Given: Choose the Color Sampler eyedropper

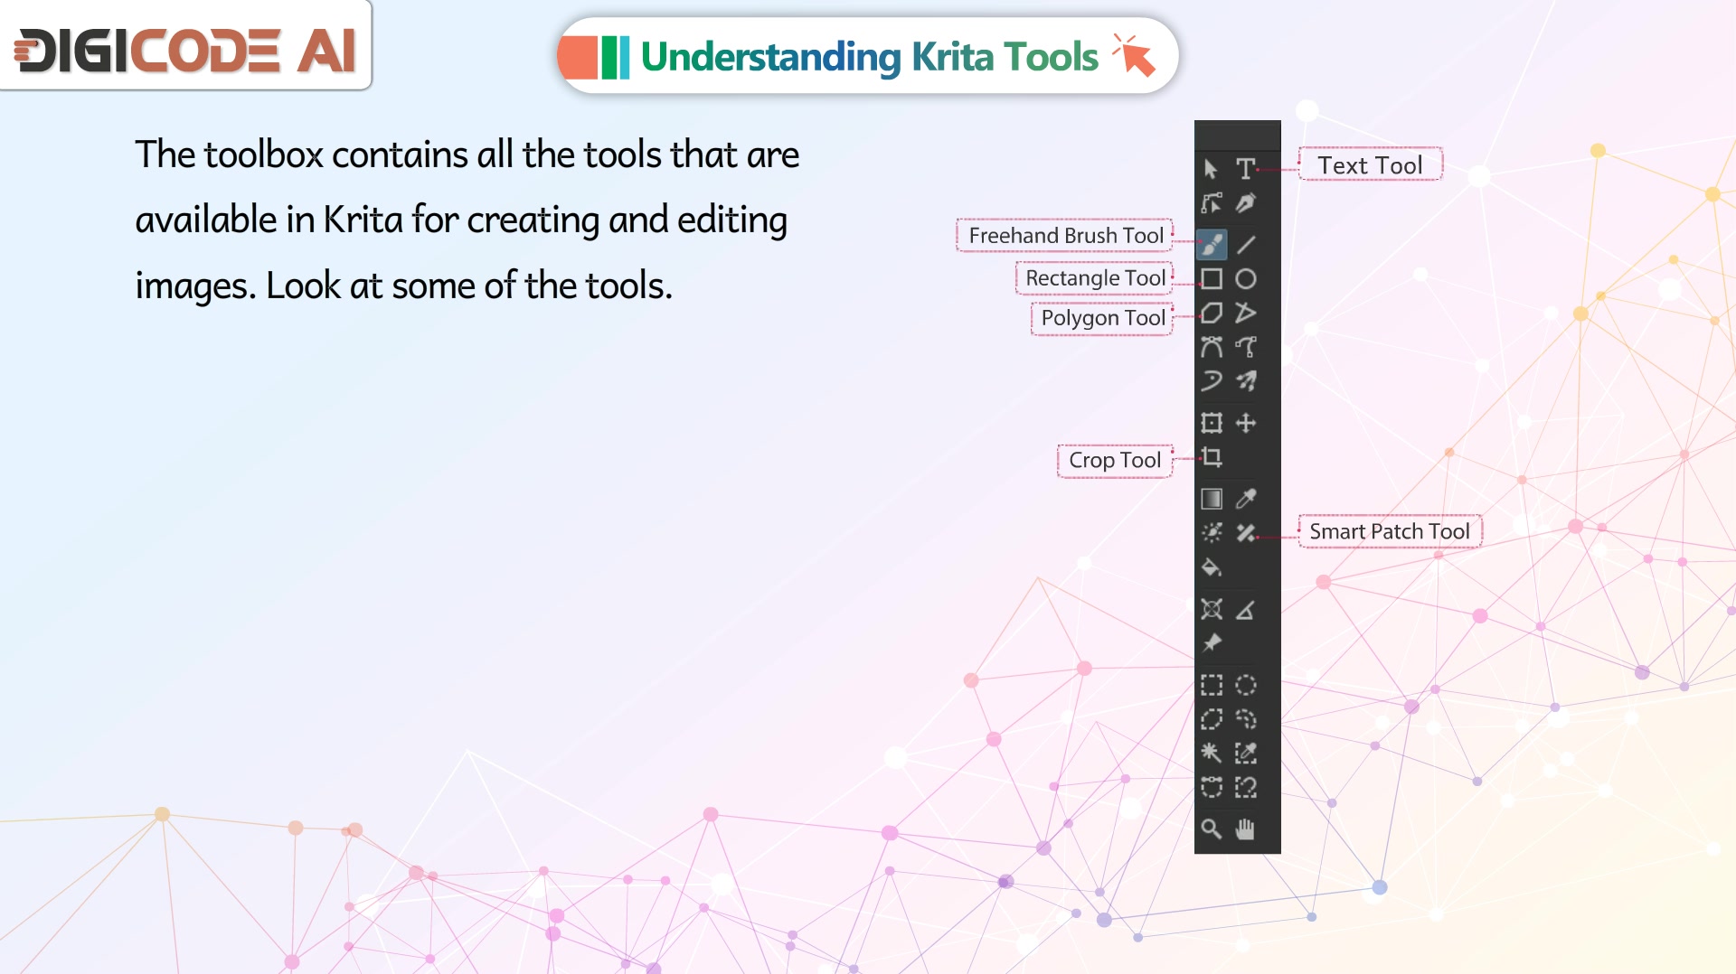Looking at the screenshot, I should 1246,499.
